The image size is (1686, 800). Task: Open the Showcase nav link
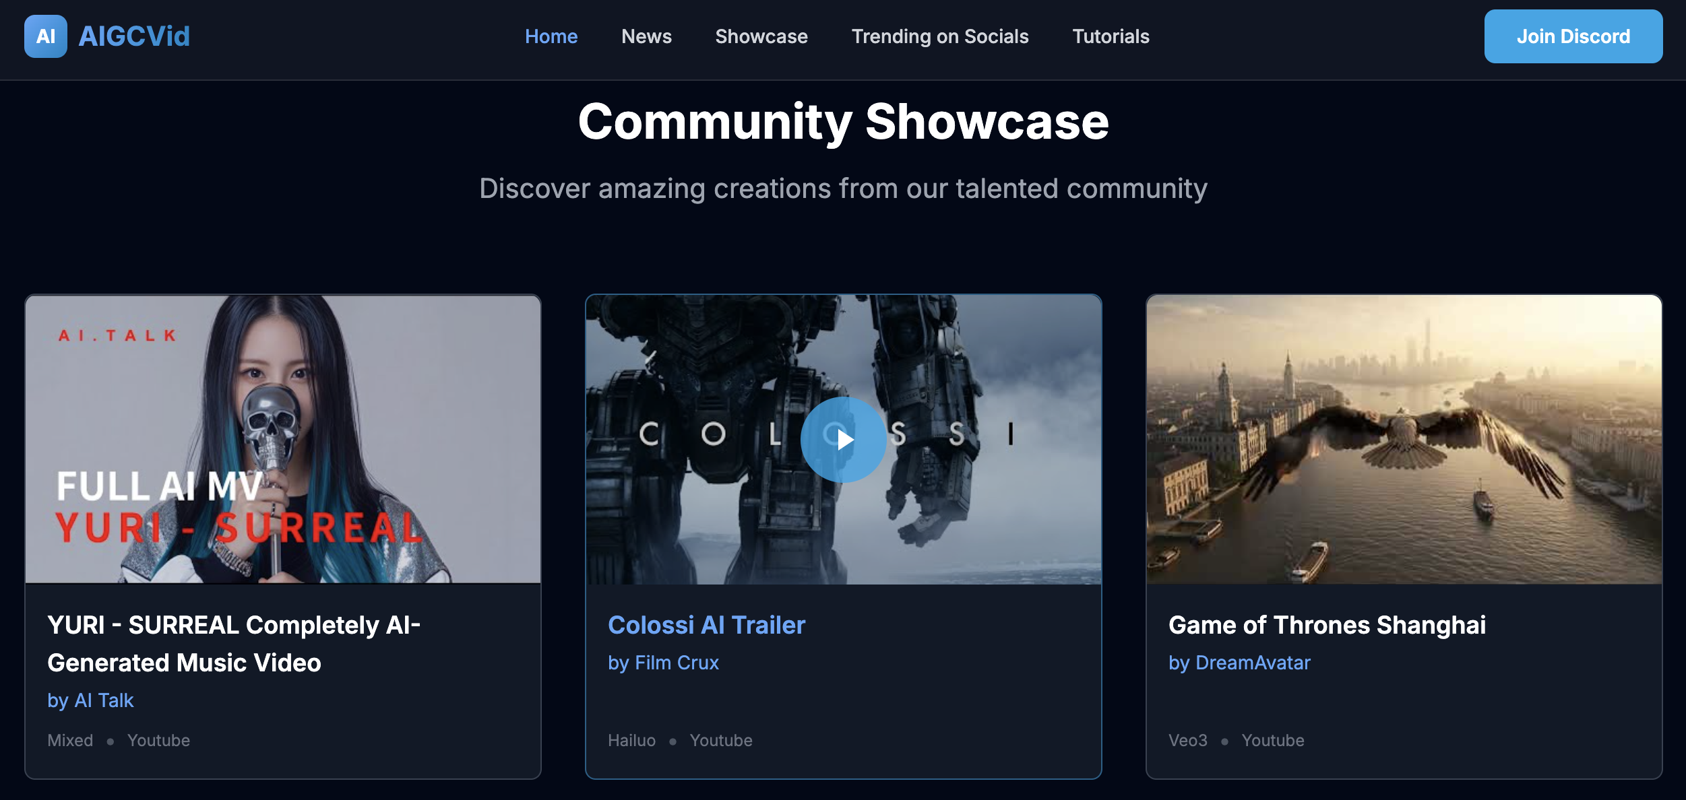click(761, 36)
